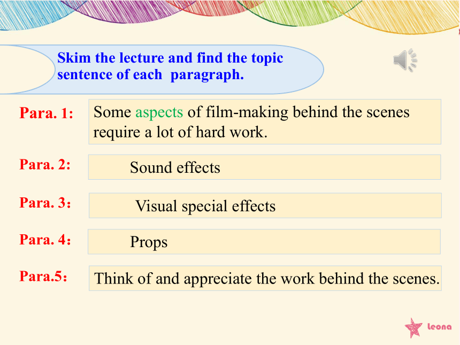Click the 'Think of and appreciate' sentence box
The height and width of the screenshot is (345, 460).
[265, 278]
